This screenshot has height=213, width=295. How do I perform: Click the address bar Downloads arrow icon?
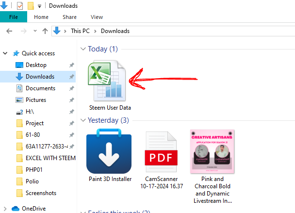57,31
